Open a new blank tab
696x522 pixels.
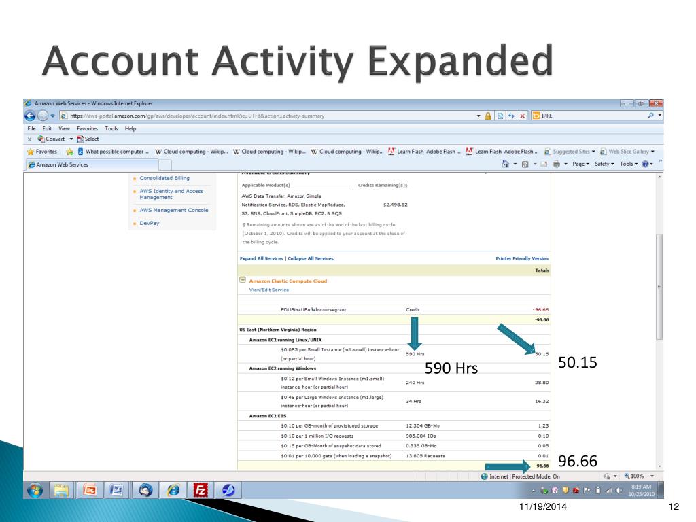(165, 164)
